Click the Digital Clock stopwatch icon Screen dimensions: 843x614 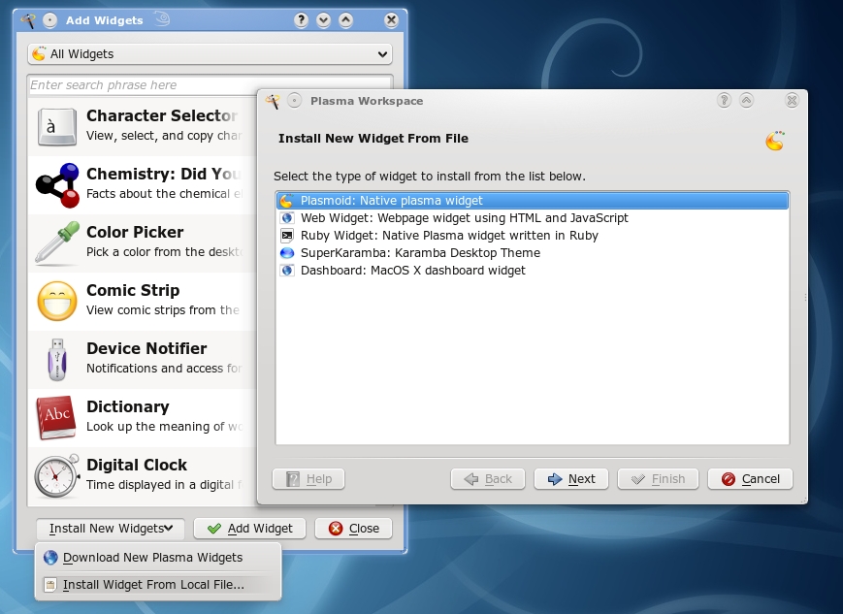tap(56, 475)
